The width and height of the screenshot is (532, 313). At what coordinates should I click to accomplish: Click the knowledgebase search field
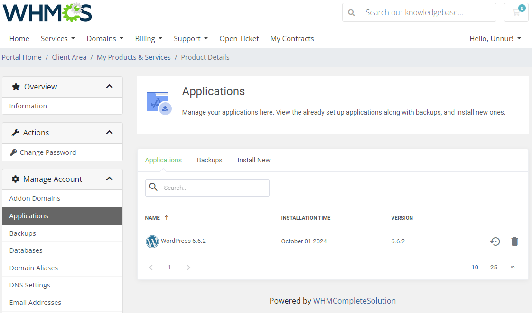point(420,12)
